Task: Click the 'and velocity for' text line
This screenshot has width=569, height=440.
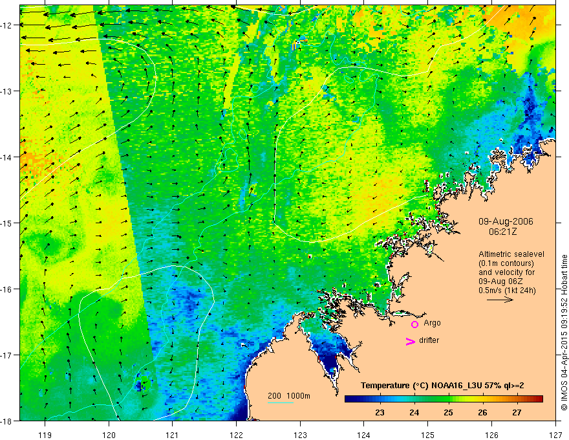Action: (506, 272)
